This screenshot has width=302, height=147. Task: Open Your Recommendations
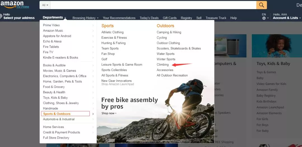tap(119, 18)
